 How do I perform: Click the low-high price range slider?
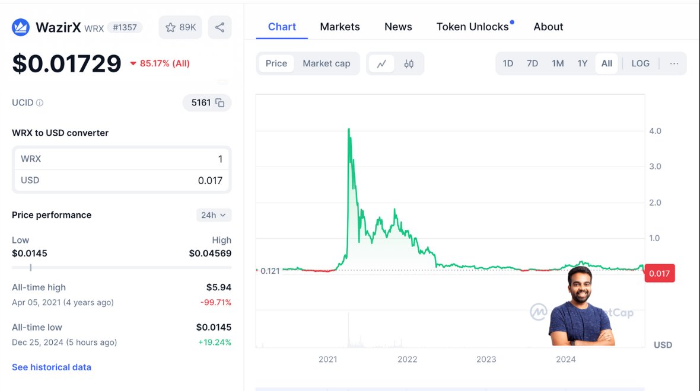pos(122,268)
